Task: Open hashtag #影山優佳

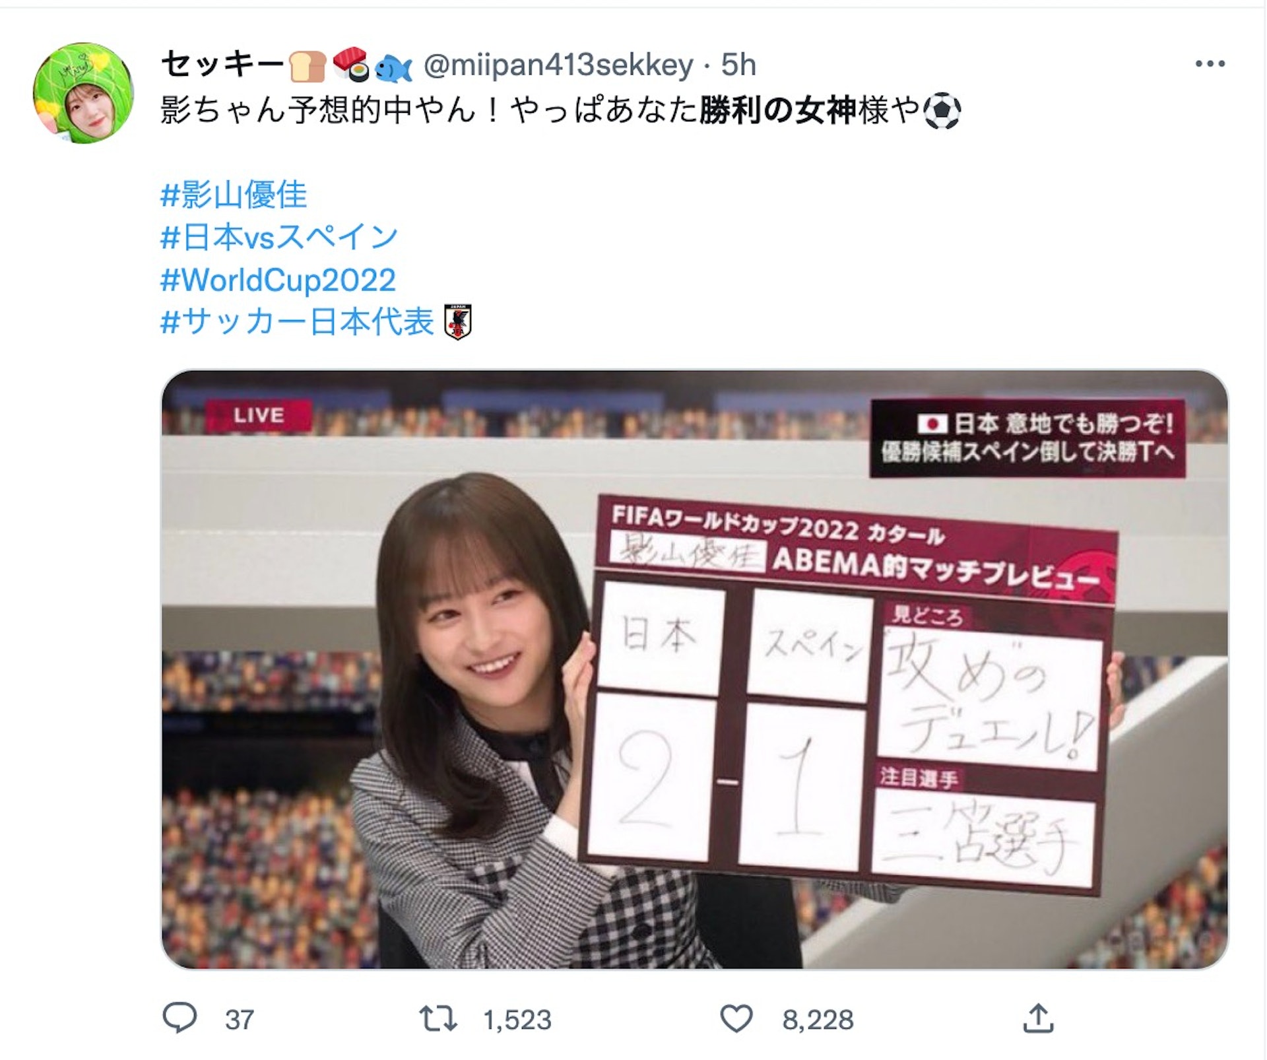Action: pos(234,195)
